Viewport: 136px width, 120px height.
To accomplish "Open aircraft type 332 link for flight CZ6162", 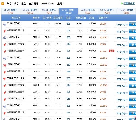I will click(x=69, y=78).
